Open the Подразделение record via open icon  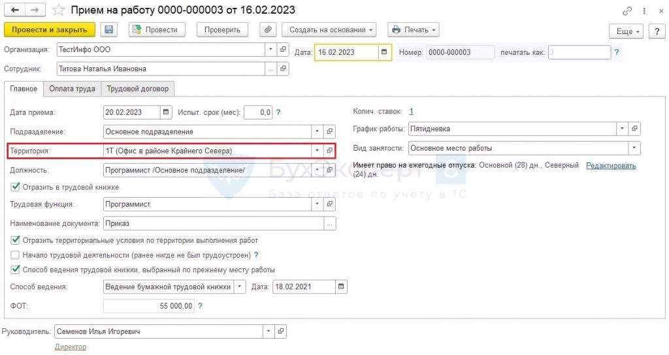coord(329,132)
